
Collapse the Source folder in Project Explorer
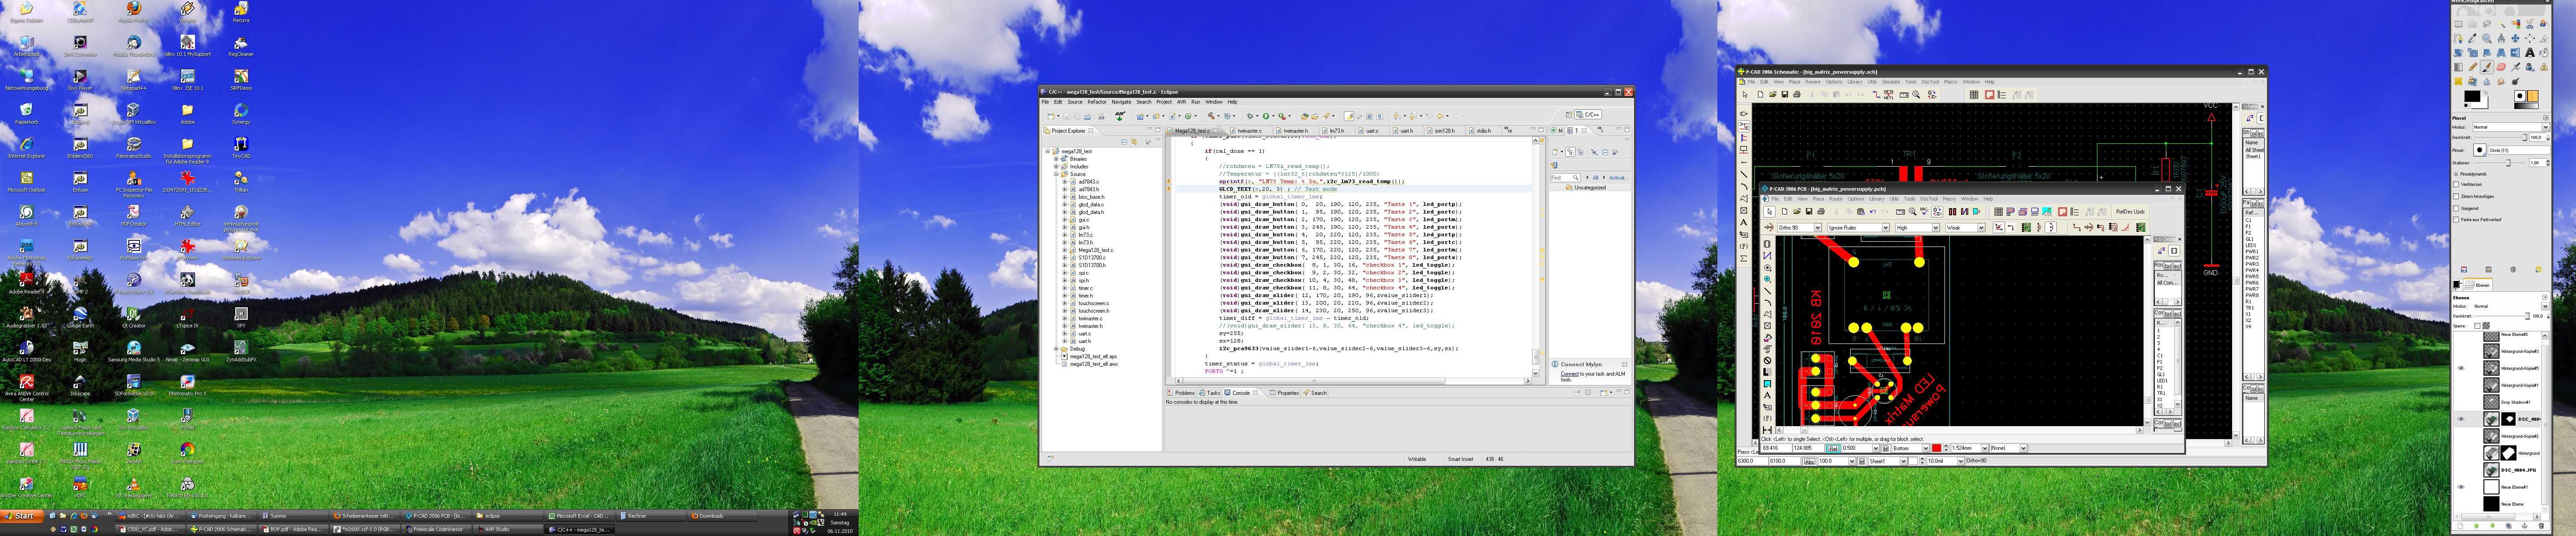pyautogui.click(x=1056, y=174)
